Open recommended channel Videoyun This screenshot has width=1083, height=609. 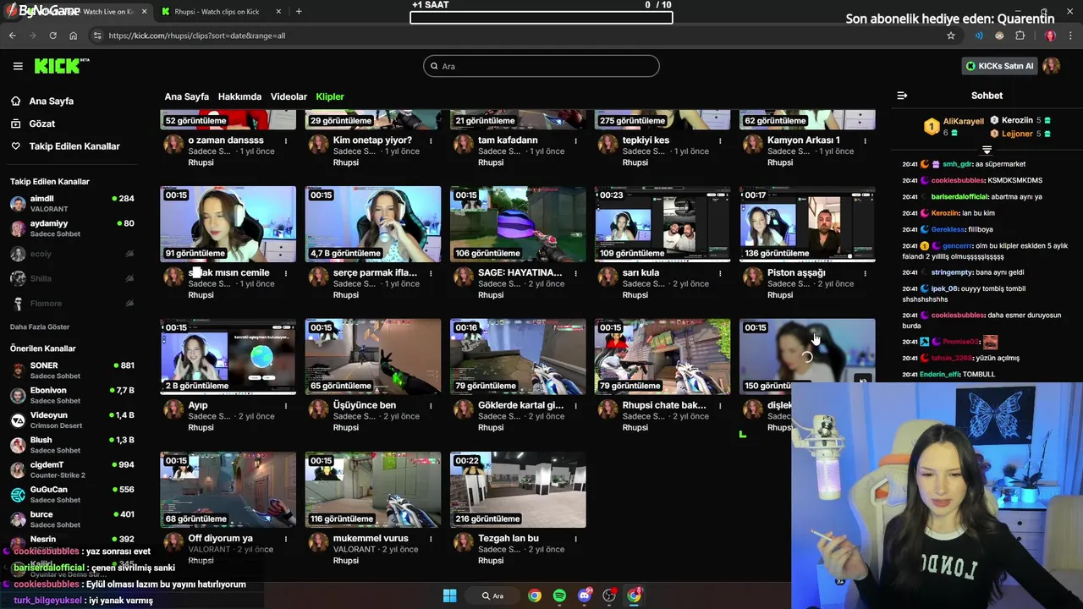(x=72, y=420)
